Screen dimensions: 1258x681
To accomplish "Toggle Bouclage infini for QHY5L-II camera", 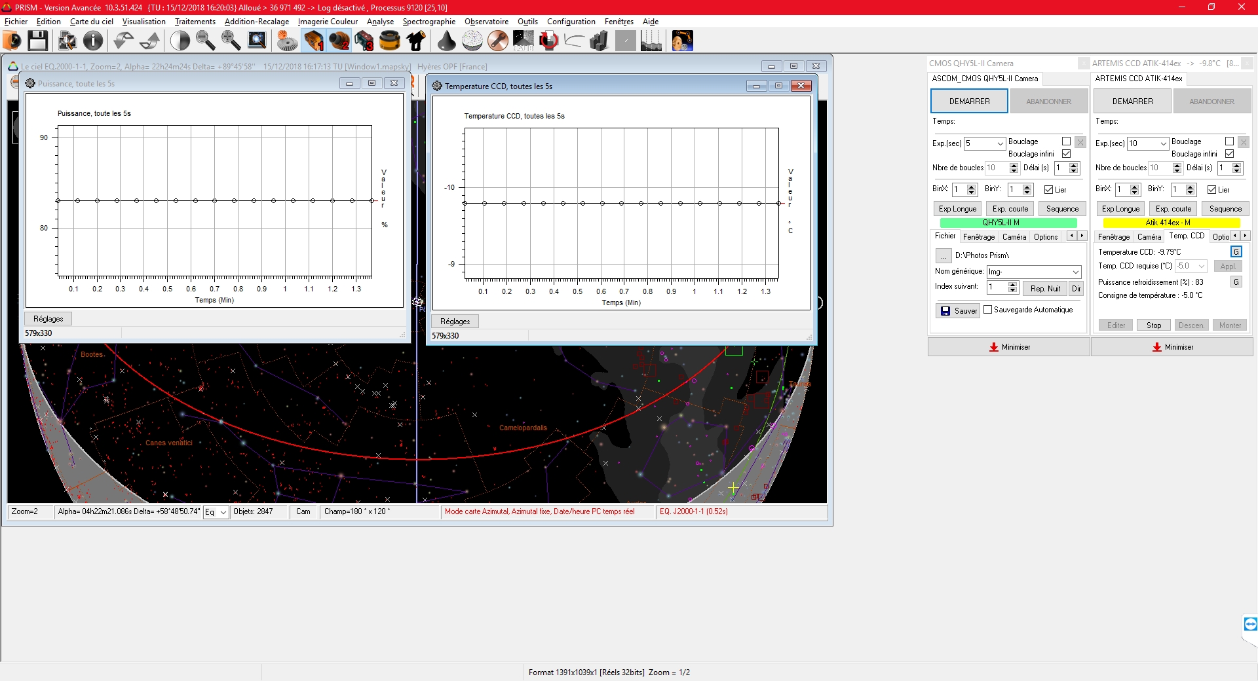I will tap(1066, 154).
